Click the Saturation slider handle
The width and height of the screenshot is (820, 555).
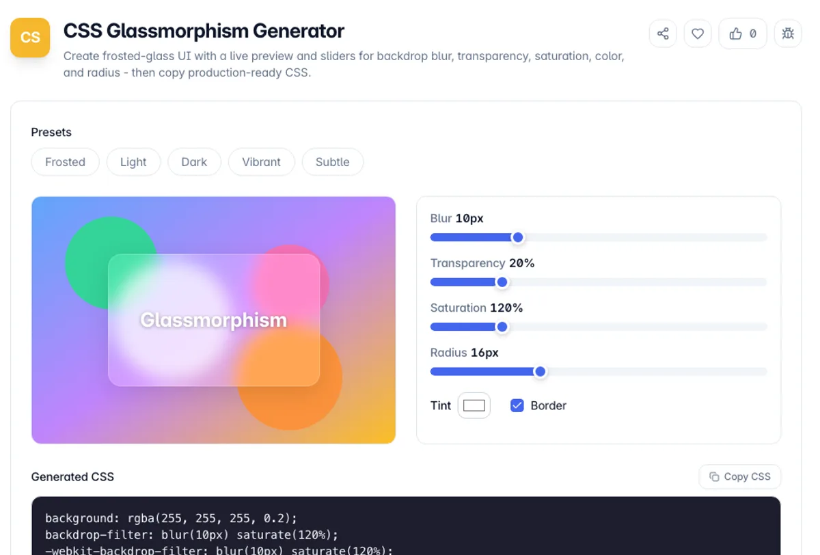pyautogui.click(x=502, y=327)
